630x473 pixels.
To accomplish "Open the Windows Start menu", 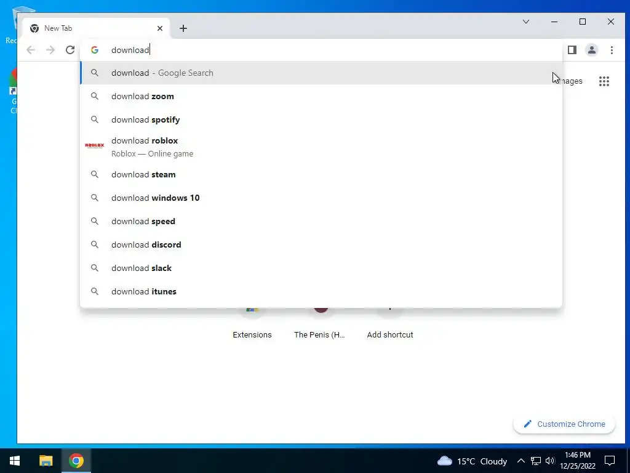I will (x=15, y=461).
